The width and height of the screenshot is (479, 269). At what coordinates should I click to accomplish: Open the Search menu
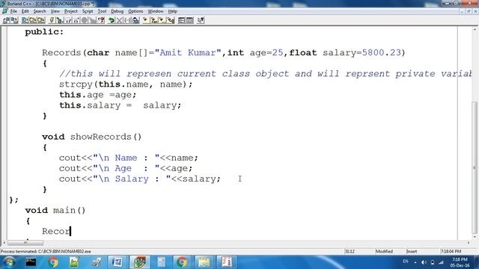tap(40, 11)
